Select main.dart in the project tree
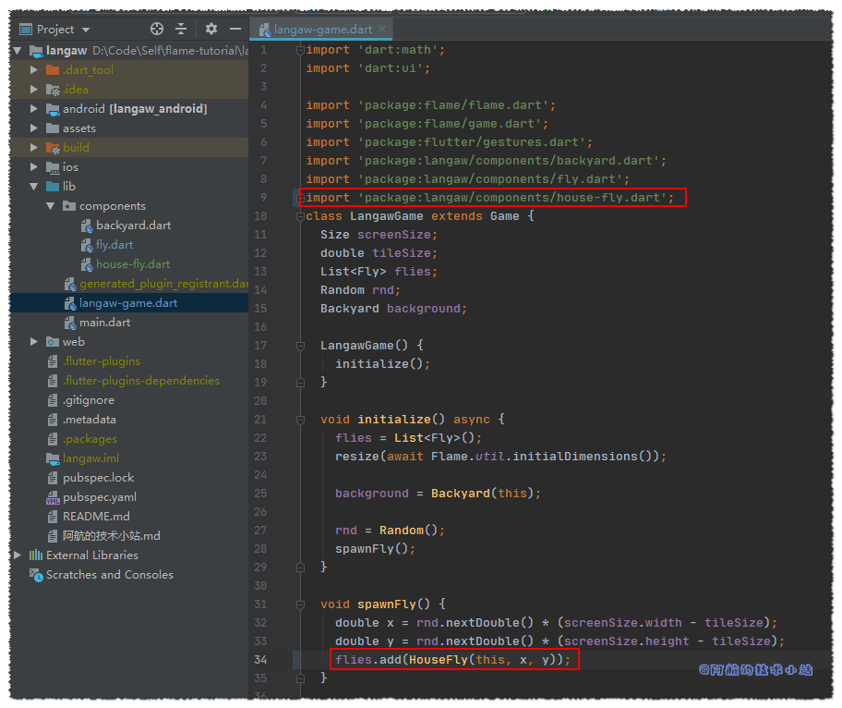Image resolution: width=842 pixels, height=708 pixels. (104, 323)
